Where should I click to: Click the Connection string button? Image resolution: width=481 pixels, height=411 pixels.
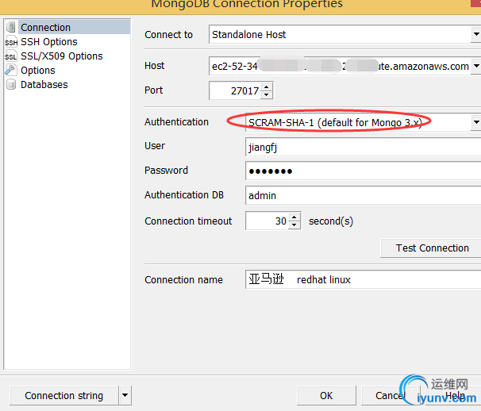pyautogui.click(x=63, y=395)
